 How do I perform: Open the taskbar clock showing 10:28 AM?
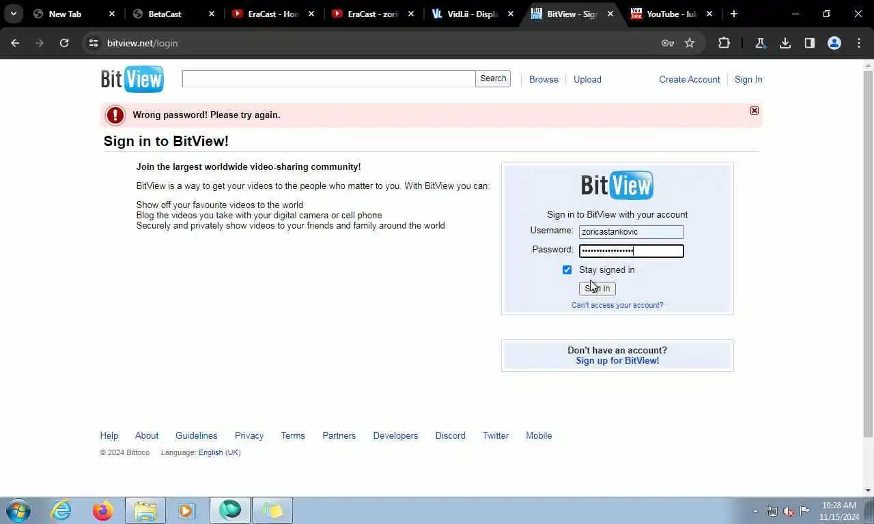click(839, 511)
